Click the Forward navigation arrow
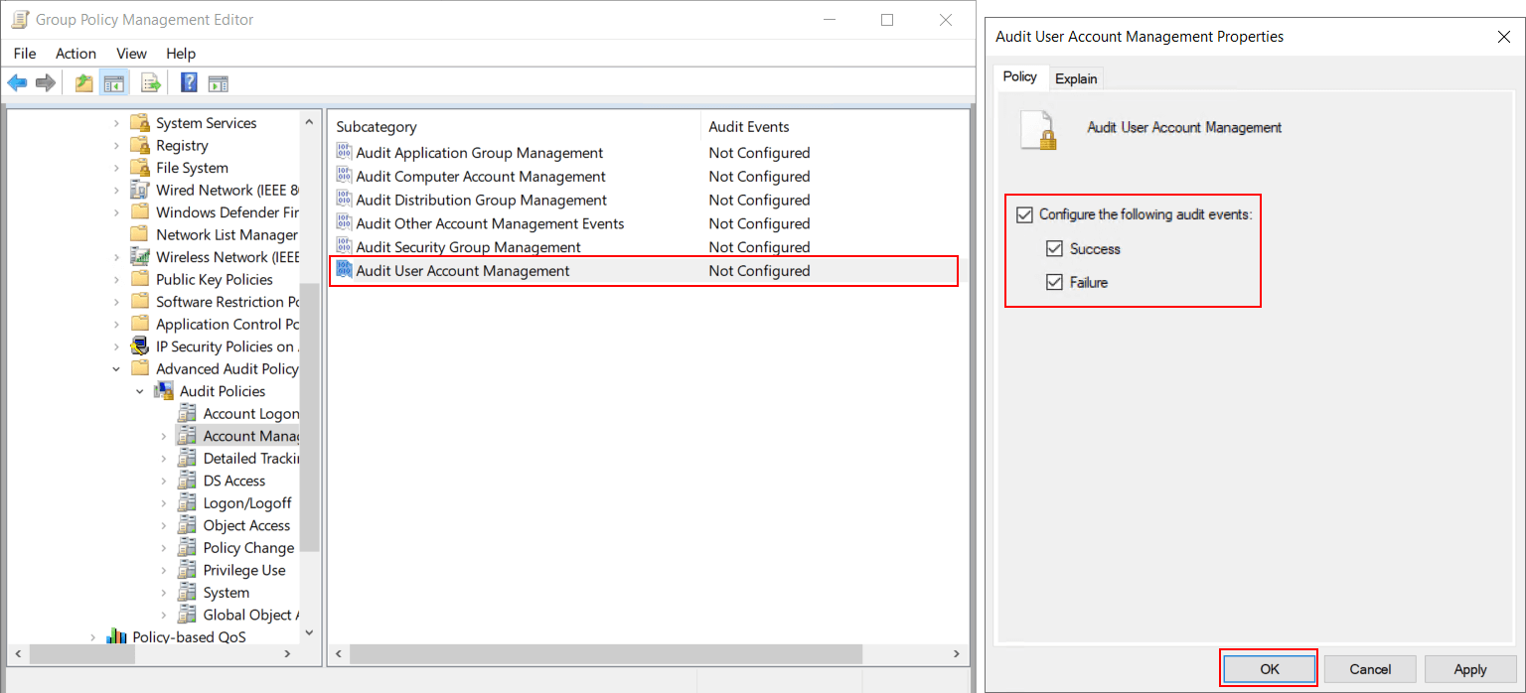1526x693 pixels. tap(45, 82)
